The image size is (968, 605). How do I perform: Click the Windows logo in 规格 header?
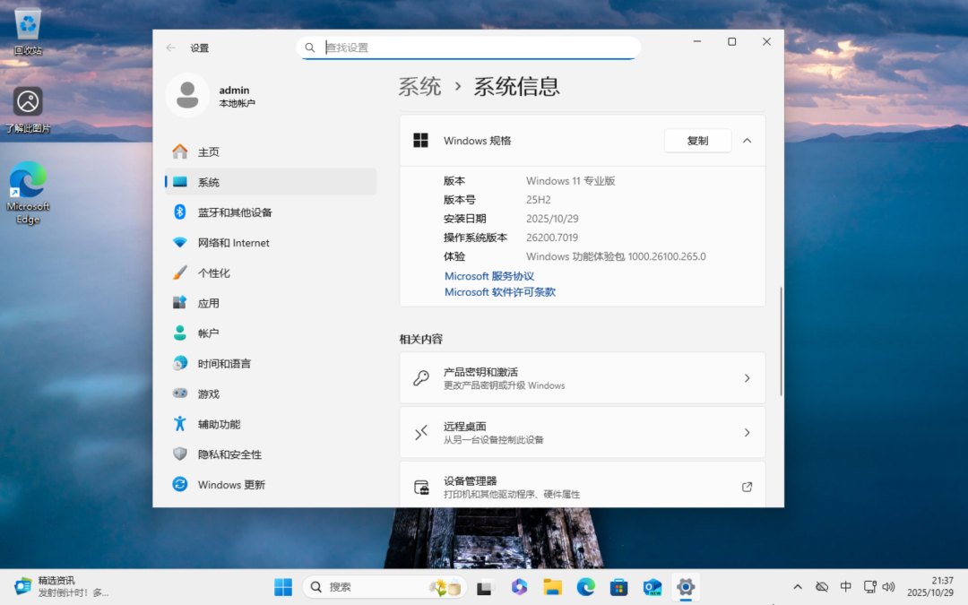[x=420, y=141]
